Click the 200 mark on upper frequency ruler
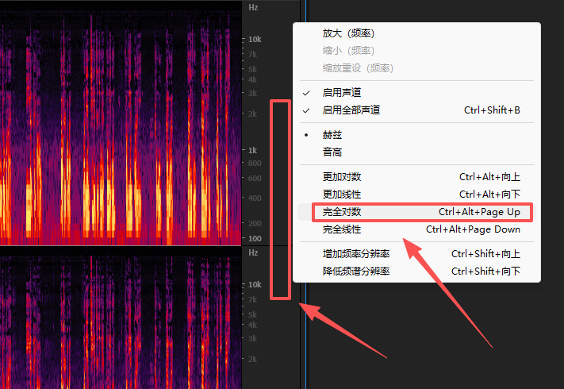 click(255, 223)
